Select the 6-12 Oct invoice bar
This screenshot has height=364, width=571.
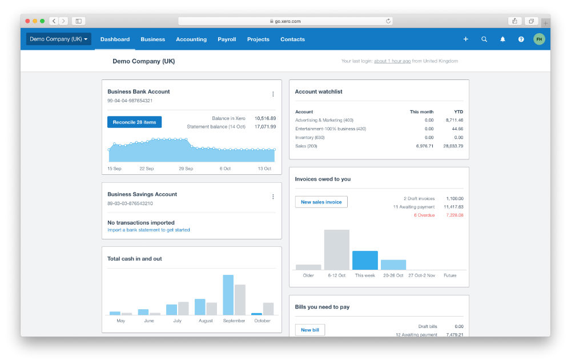(337, 250)
